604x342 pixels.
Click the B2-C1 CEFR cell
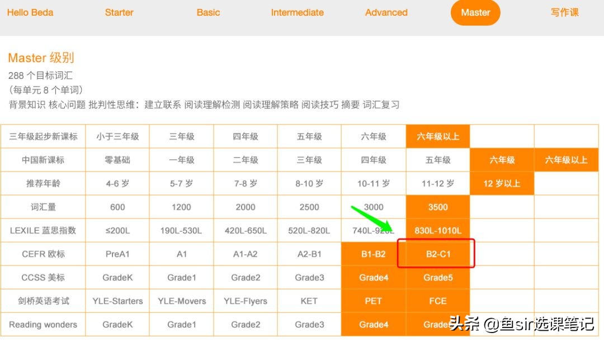click(438, 254)
